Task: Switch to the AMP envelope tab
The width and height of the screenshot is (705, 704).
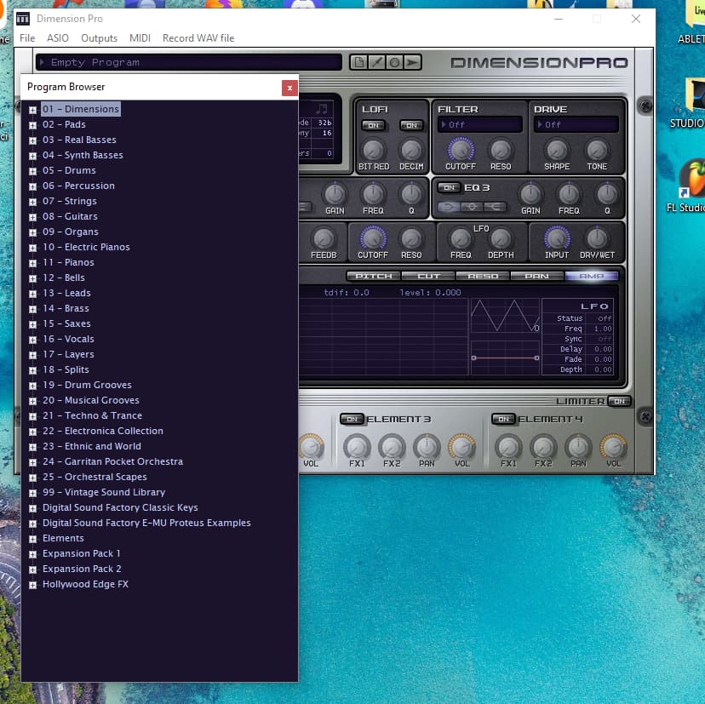Action: click(x=591, y=276)
